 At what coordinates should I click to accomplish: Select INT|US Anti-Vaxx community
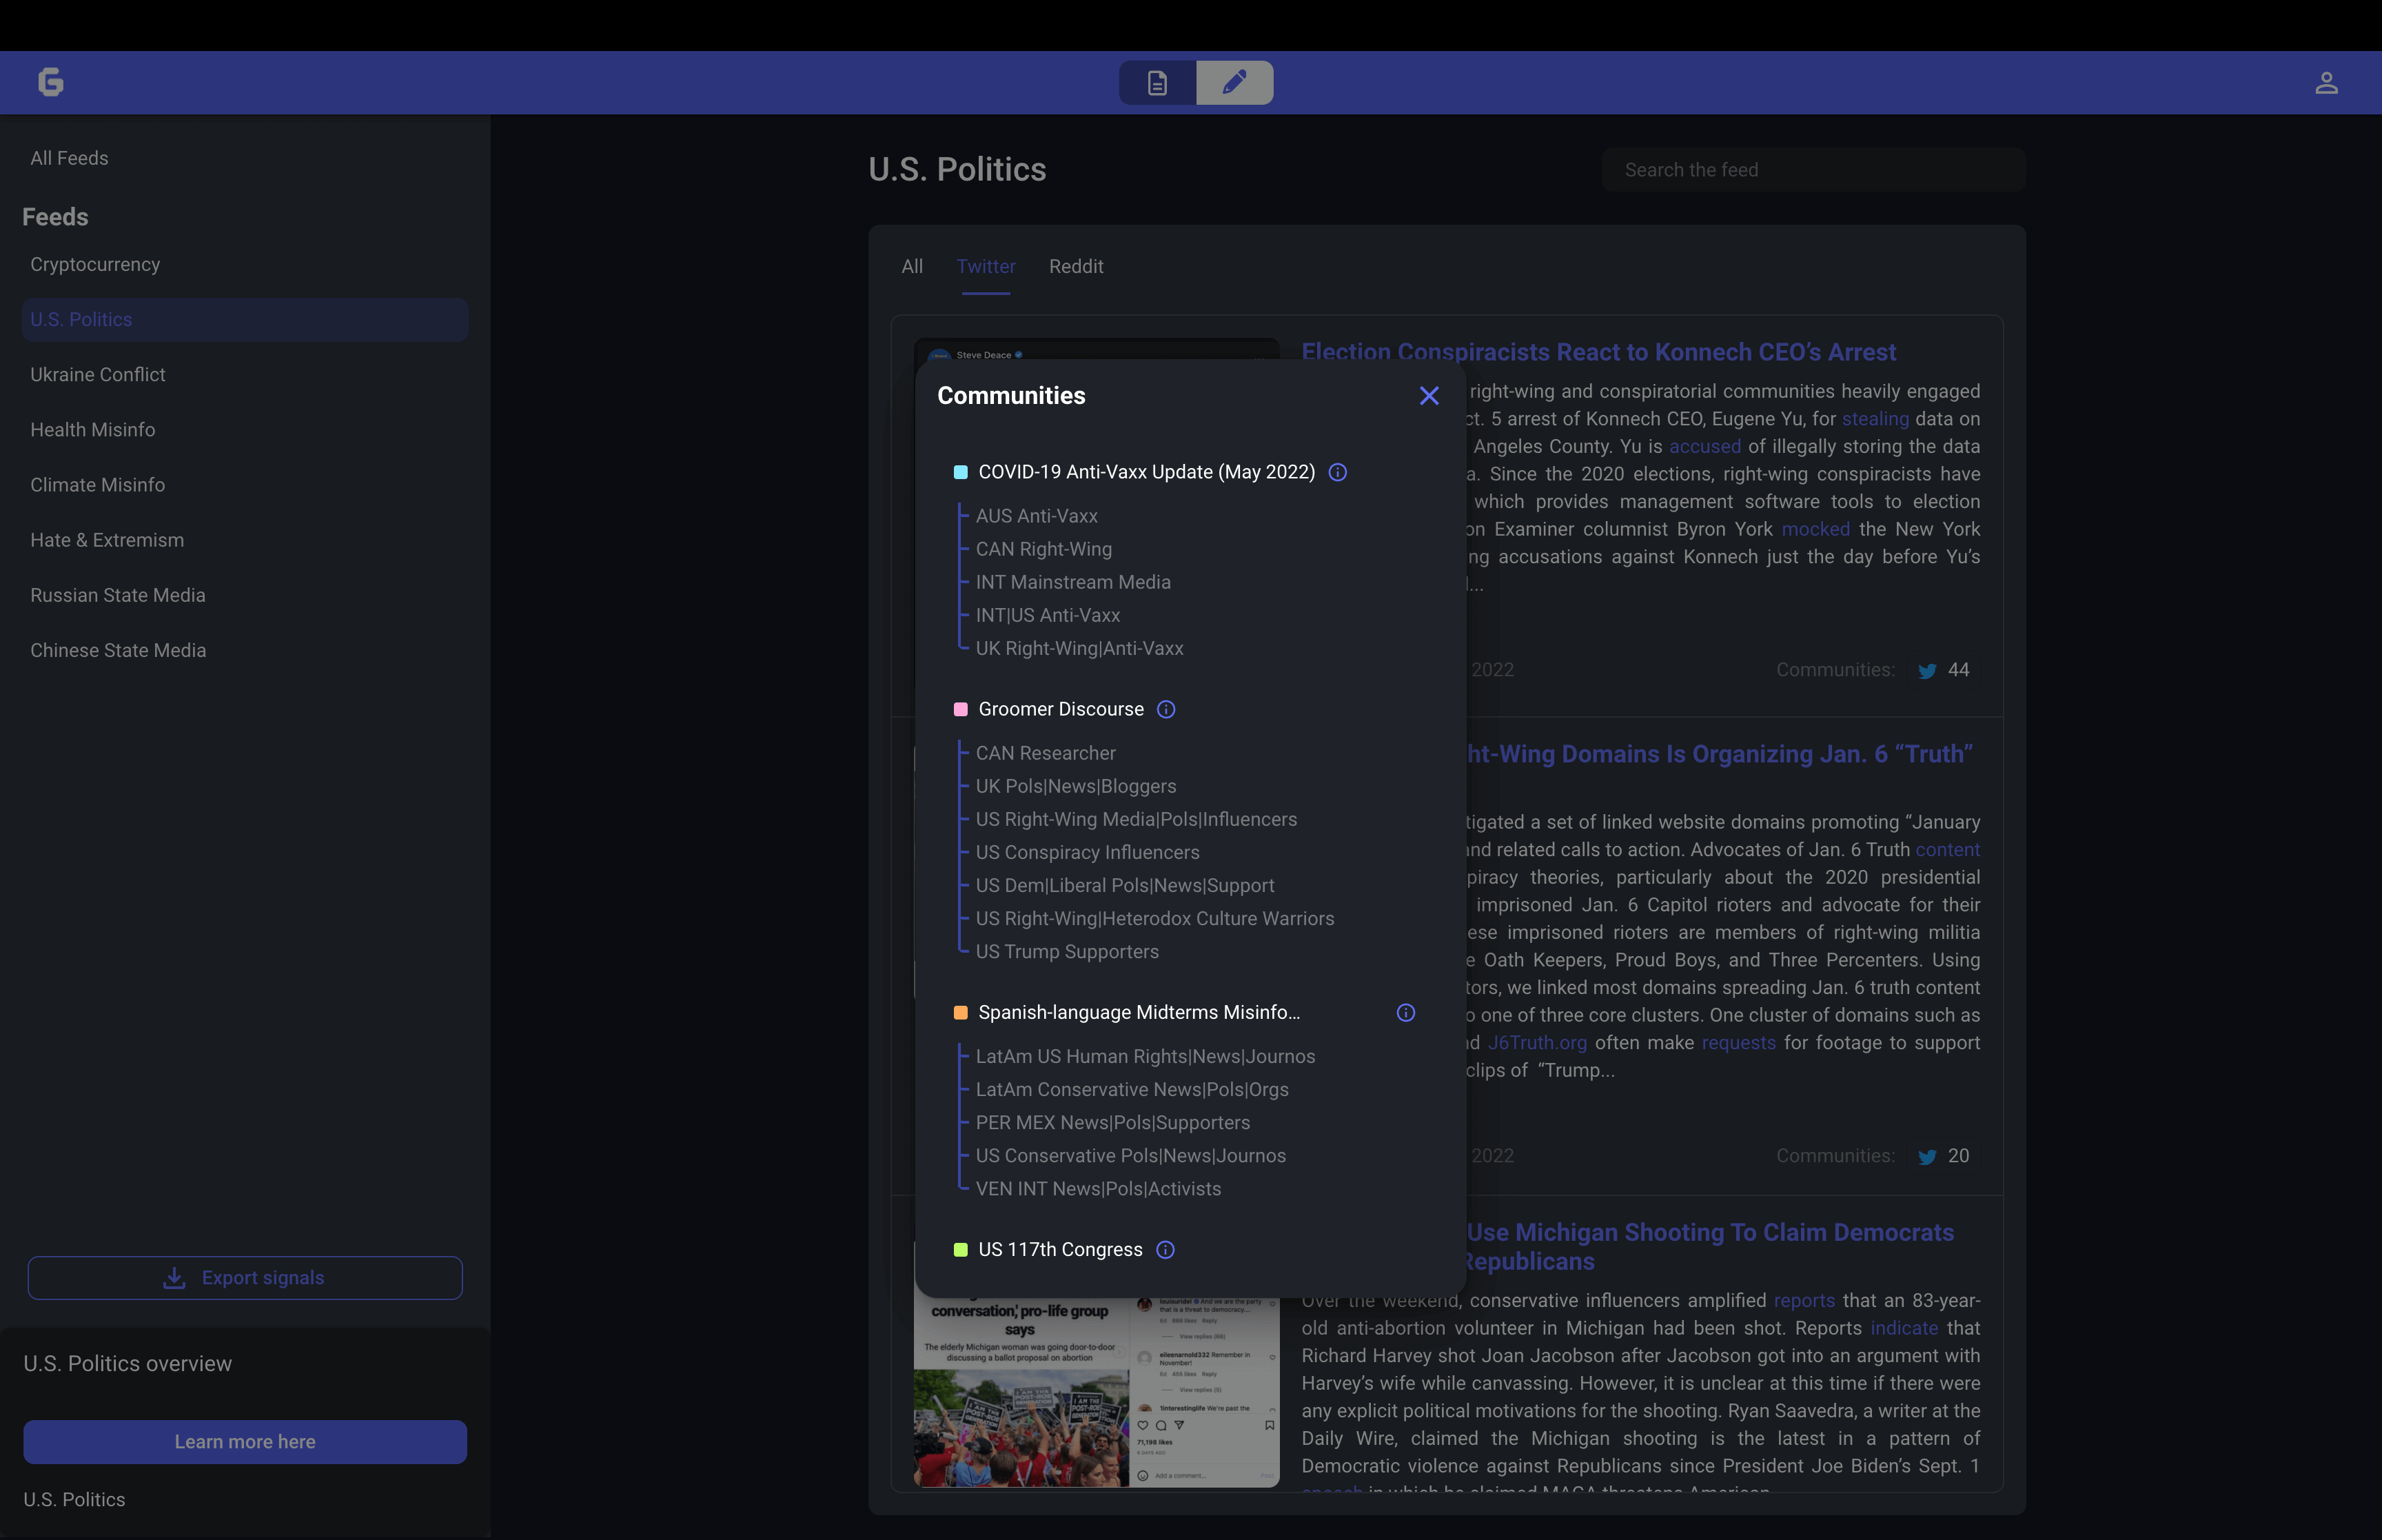(1048, 615)
